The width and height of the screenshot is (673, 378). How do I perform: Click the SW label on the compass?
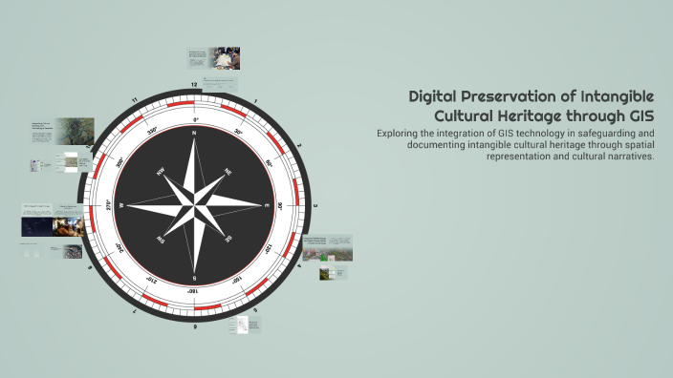click(161, 240)
